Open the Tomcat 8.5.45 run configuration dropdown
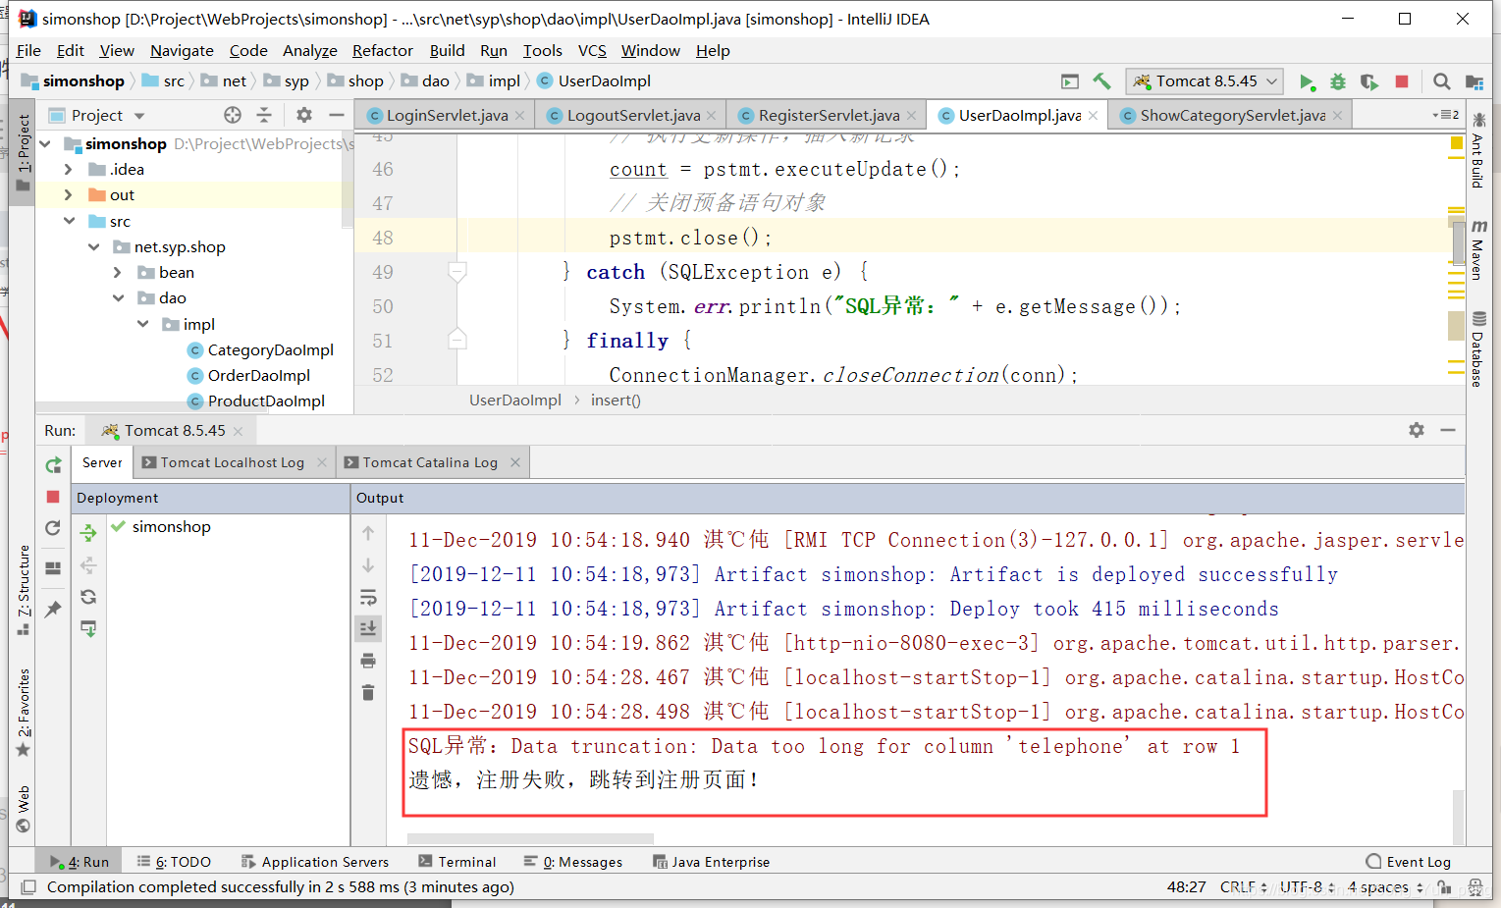Screen dimensions: 1501x908 pos(1206,81)
